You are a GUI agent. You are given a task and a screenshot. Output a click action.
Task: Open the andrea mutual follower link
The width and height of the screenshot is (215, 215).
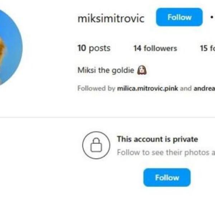204,89
